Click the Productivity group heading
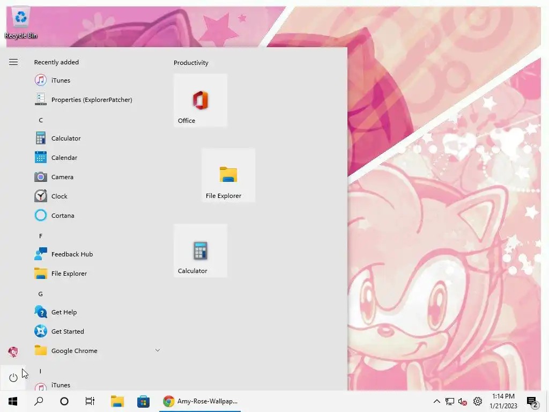Viewport: 549px width, 412px height. [x=191, y=63]
